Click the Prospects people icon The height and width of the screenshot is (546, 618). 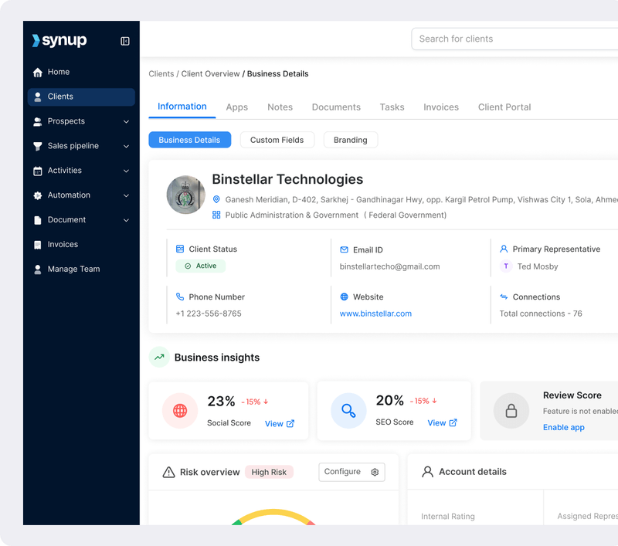tap(37, 122)
